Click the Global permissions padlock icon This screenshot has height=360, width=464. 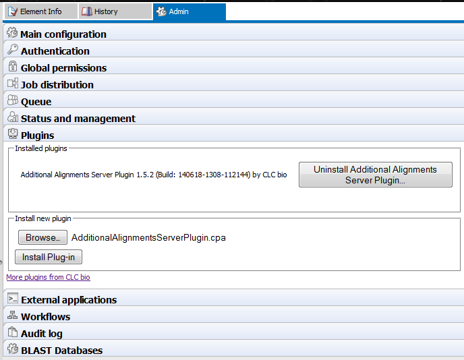[12, 66]
